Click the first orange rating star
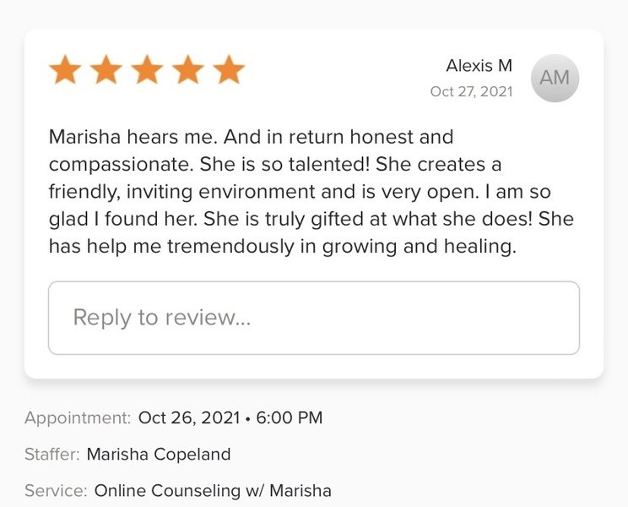Image resolution: width=628 pixels, height=507 pixels. point(66,70)
